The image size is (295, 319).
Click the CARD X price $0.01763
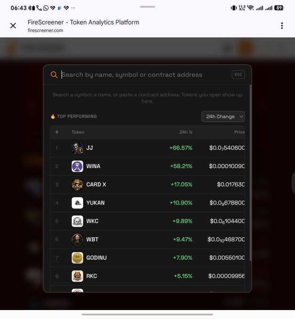[231, 184]
